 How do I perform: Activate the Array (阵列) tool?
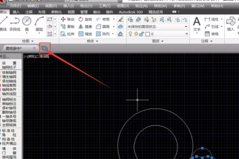[103, 34]
